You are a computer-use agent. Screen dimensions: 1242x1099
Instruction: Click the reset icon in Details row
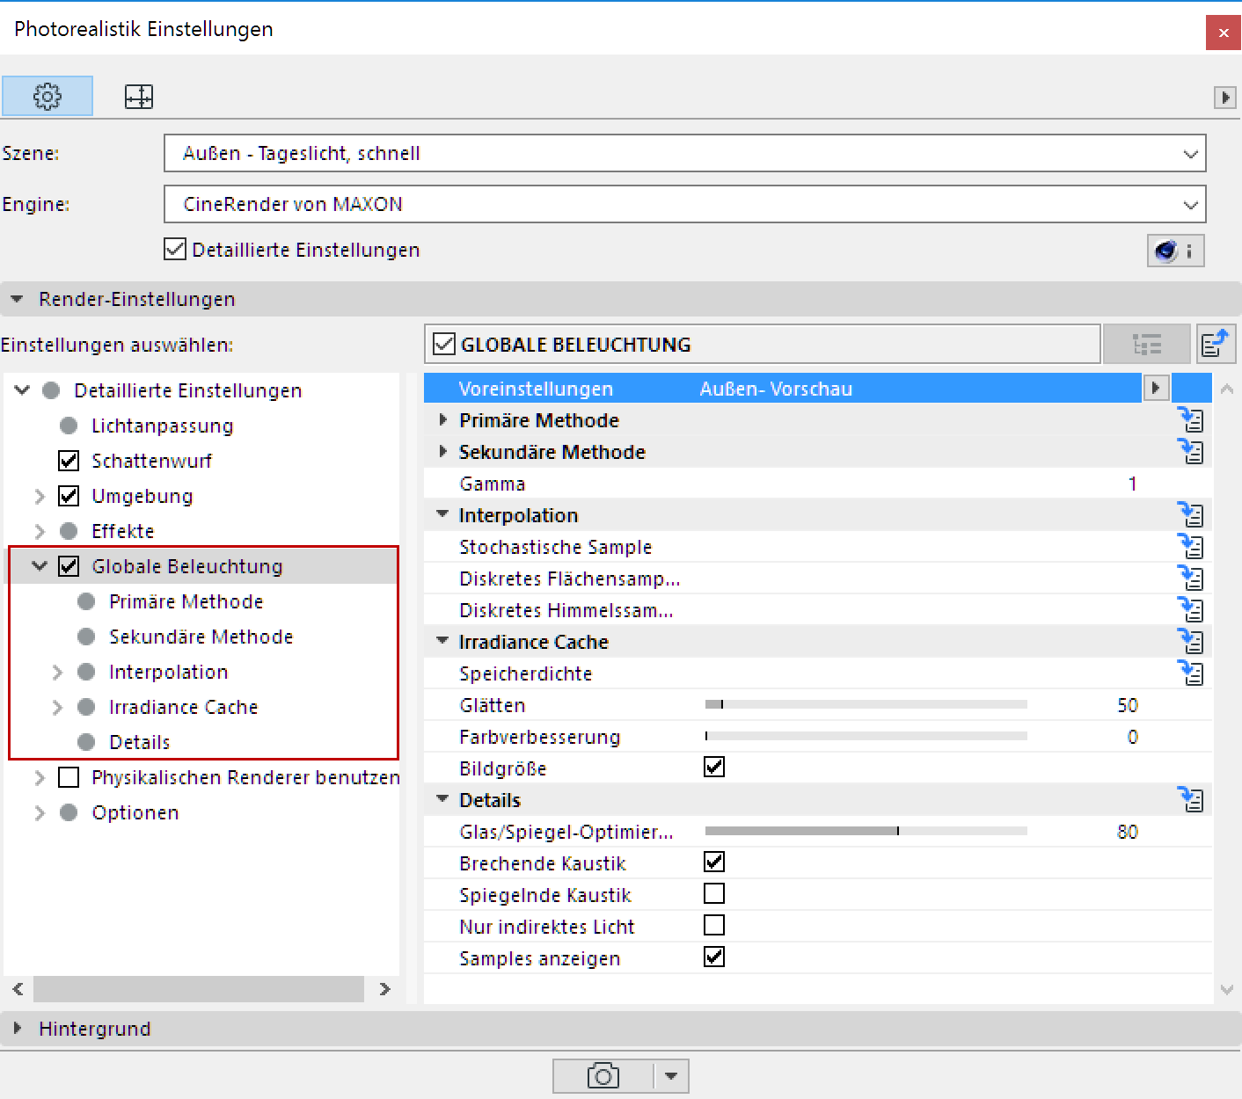(1191, 800)
